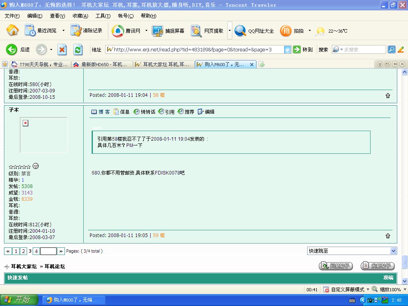Click the address bar URL field
This screenshot has width=408, height=306.
(194, 49)
